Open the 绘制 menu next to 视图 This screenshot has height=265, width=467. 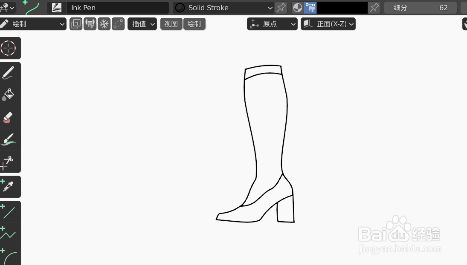tap(194, 24)
